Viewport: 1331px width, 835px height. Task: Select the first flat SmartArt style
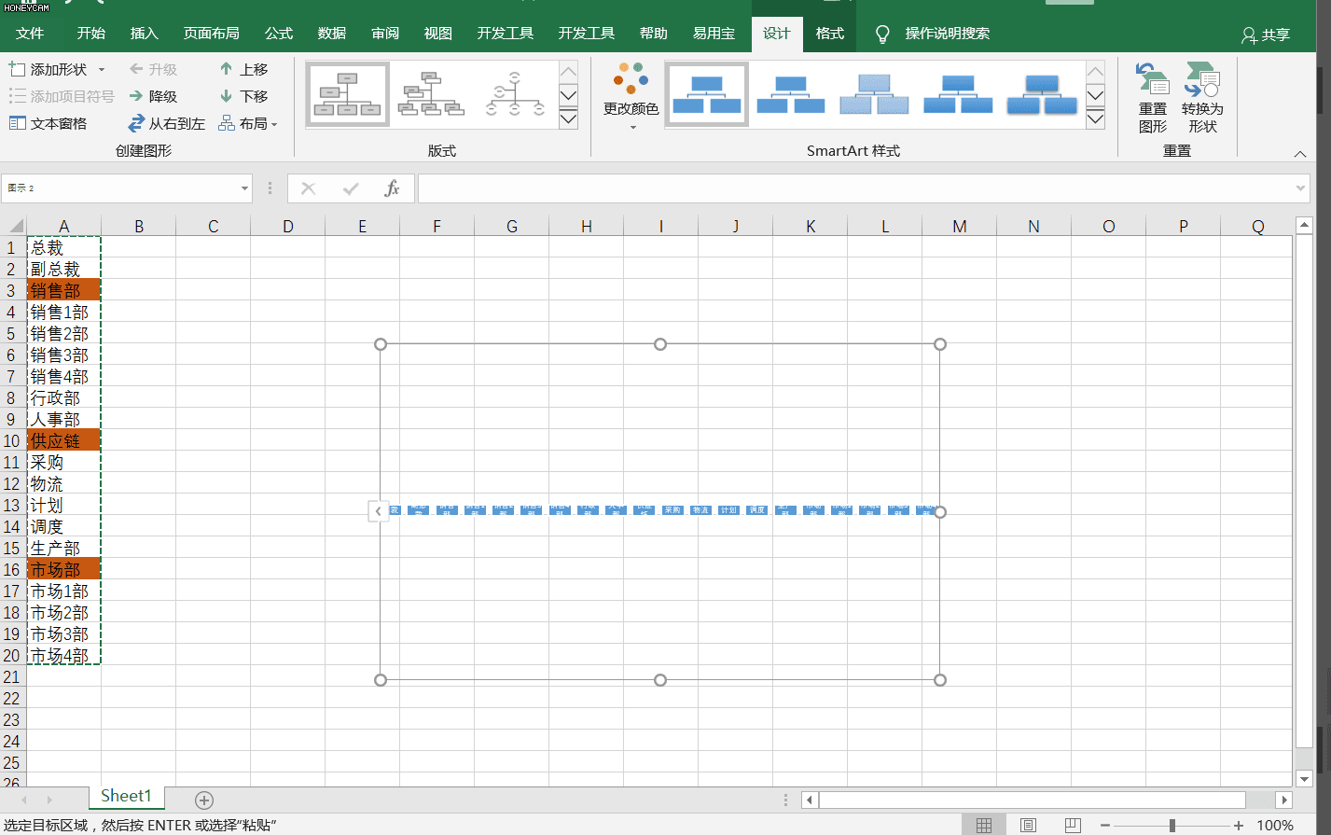pos(707,94)
